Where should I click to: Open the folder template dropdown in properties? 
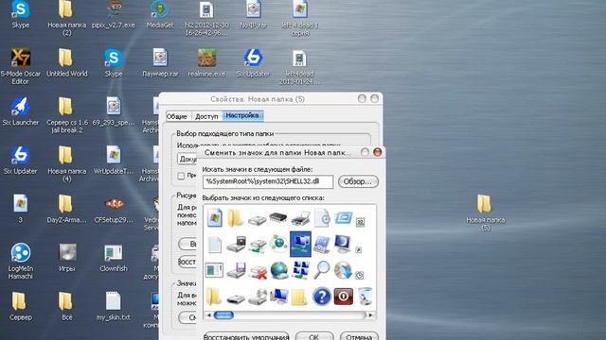click(x=187, y=159)
